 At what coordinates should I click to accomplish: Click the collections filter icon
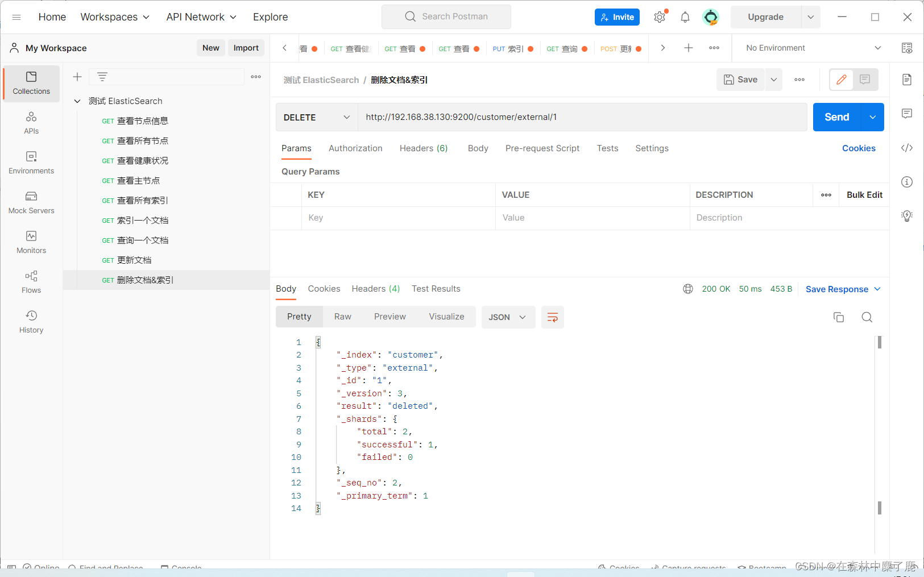102,77
